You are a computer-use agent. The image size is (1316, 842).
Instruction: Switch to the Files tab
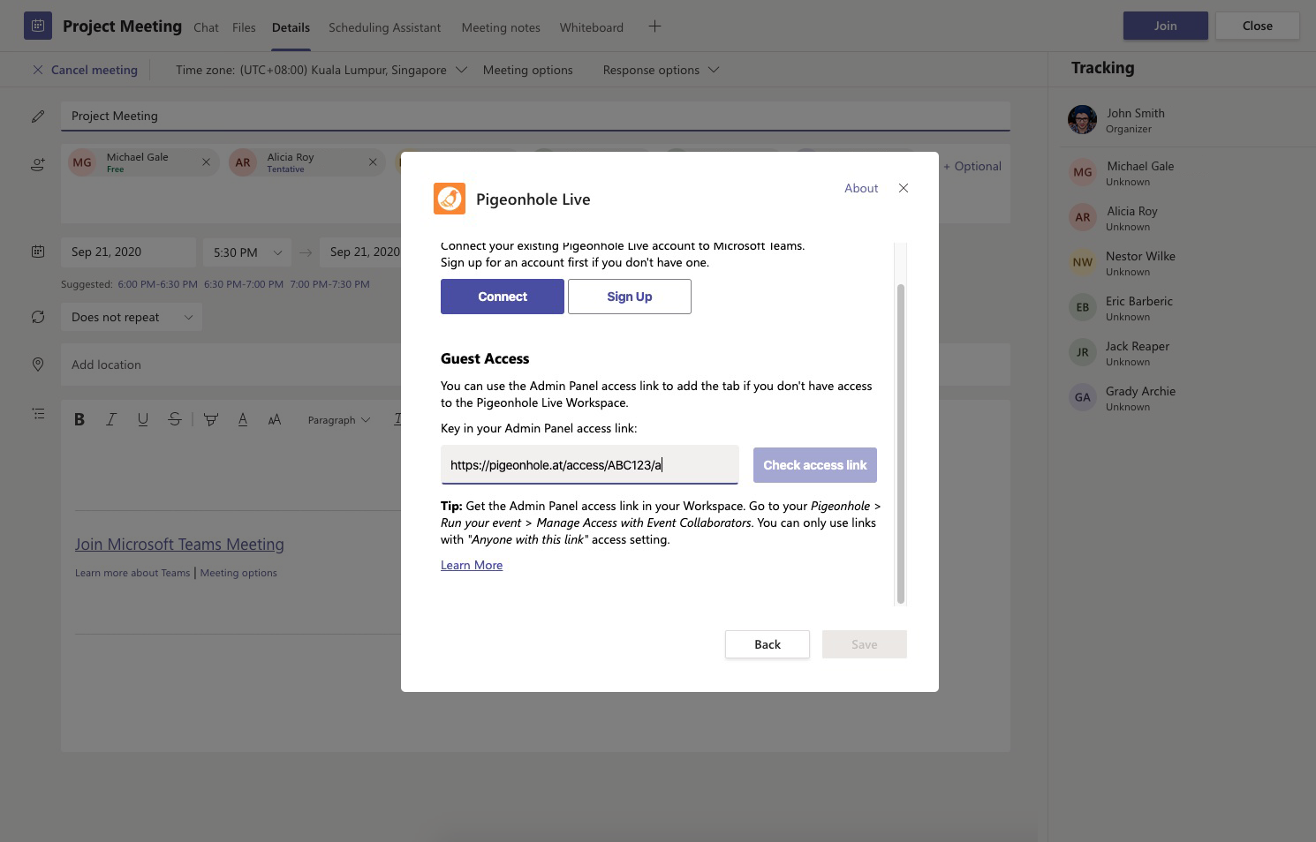[x=244, y=27]
